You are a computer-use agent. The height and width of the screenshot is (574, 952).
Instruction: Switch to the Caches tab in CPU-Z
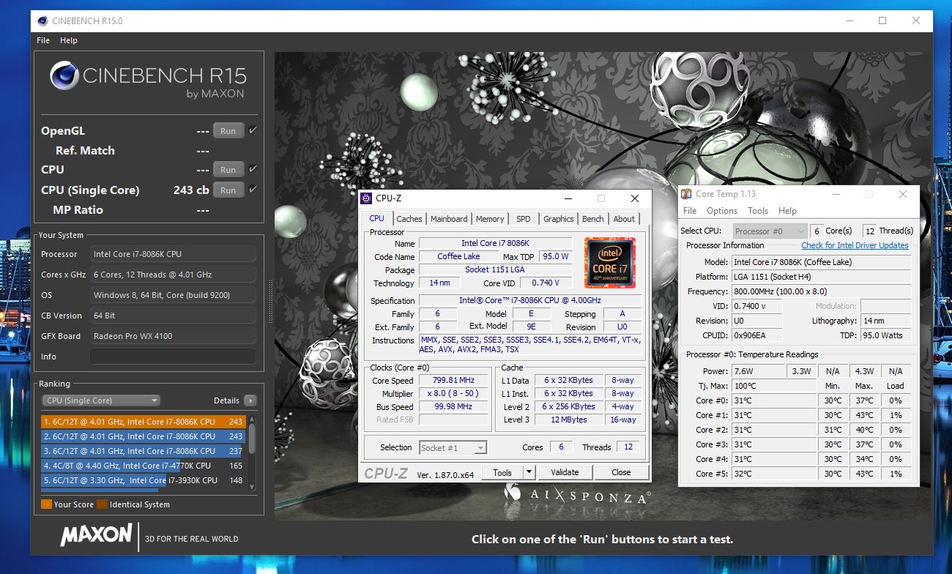pyautogui.click(x=409, y=219)
